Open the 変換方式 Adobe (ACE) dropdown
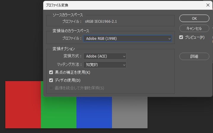The width and height of the screenshot is (213, 133). coord(105,56)
